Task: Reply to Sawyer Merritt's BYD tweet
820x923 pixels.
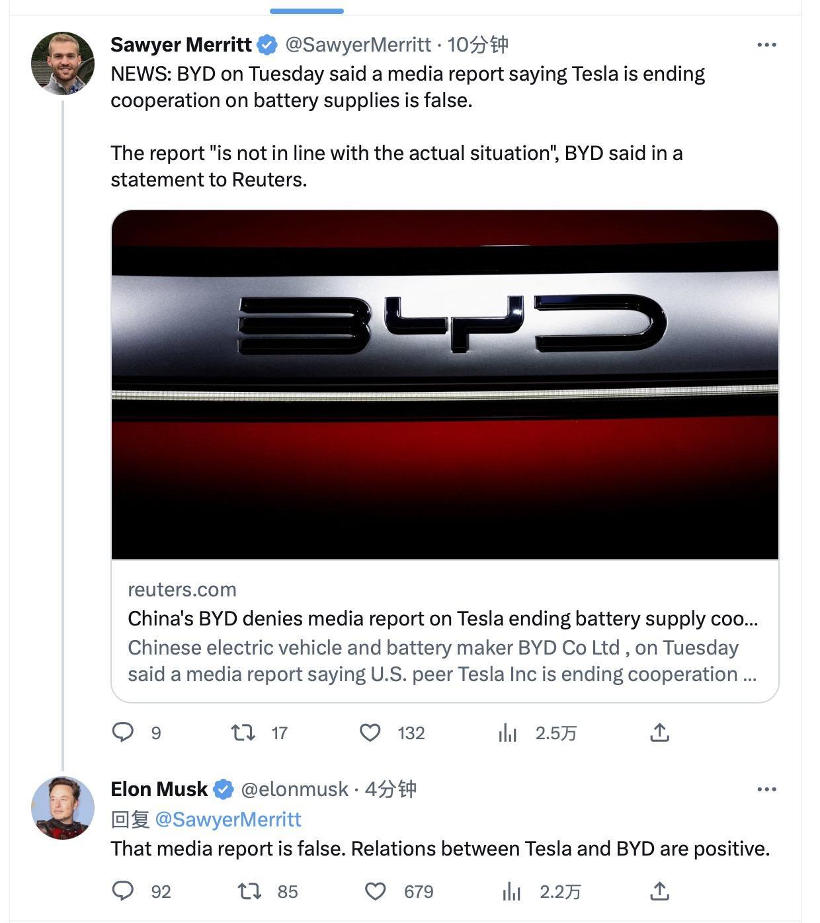Action: 123,733
